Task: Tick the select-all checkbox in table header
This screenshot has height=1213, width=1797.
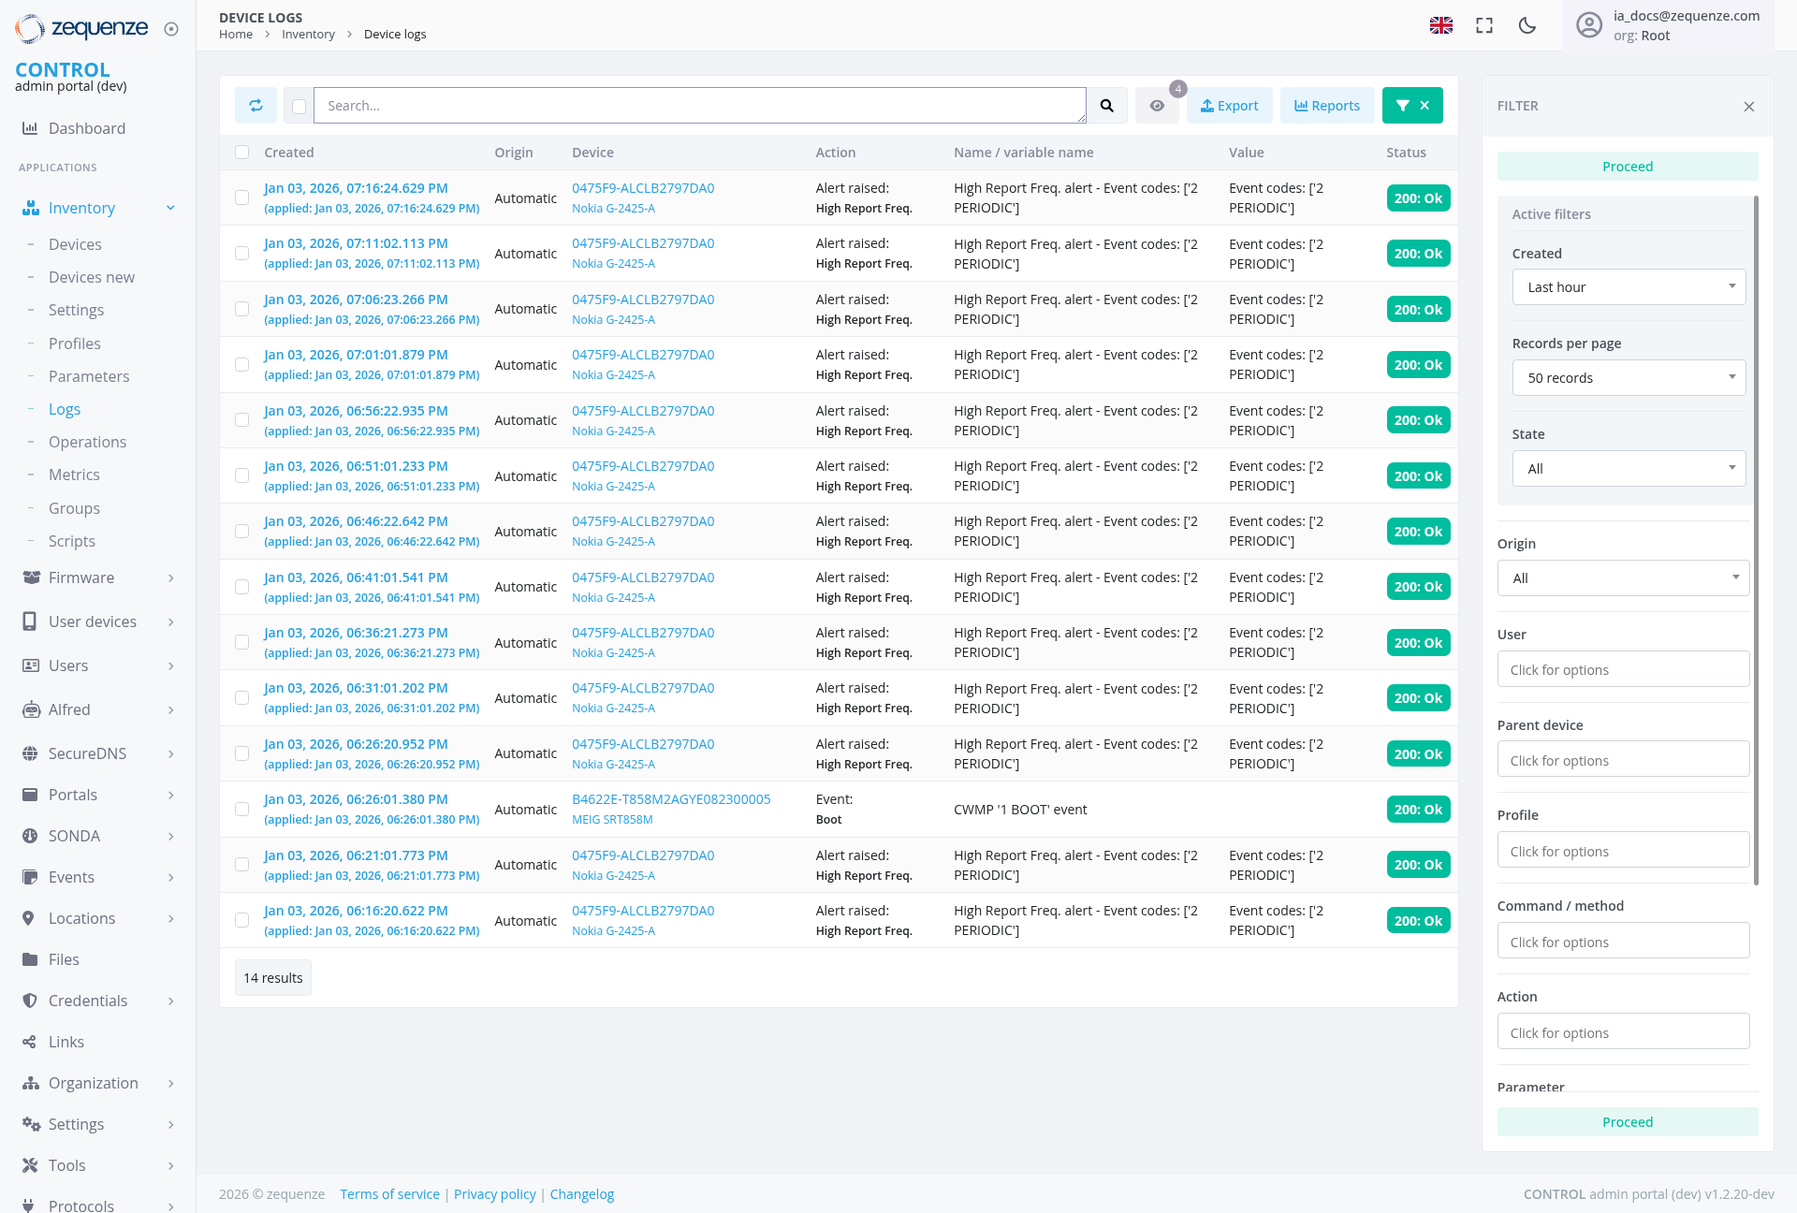Action: (x=241, y=153)
